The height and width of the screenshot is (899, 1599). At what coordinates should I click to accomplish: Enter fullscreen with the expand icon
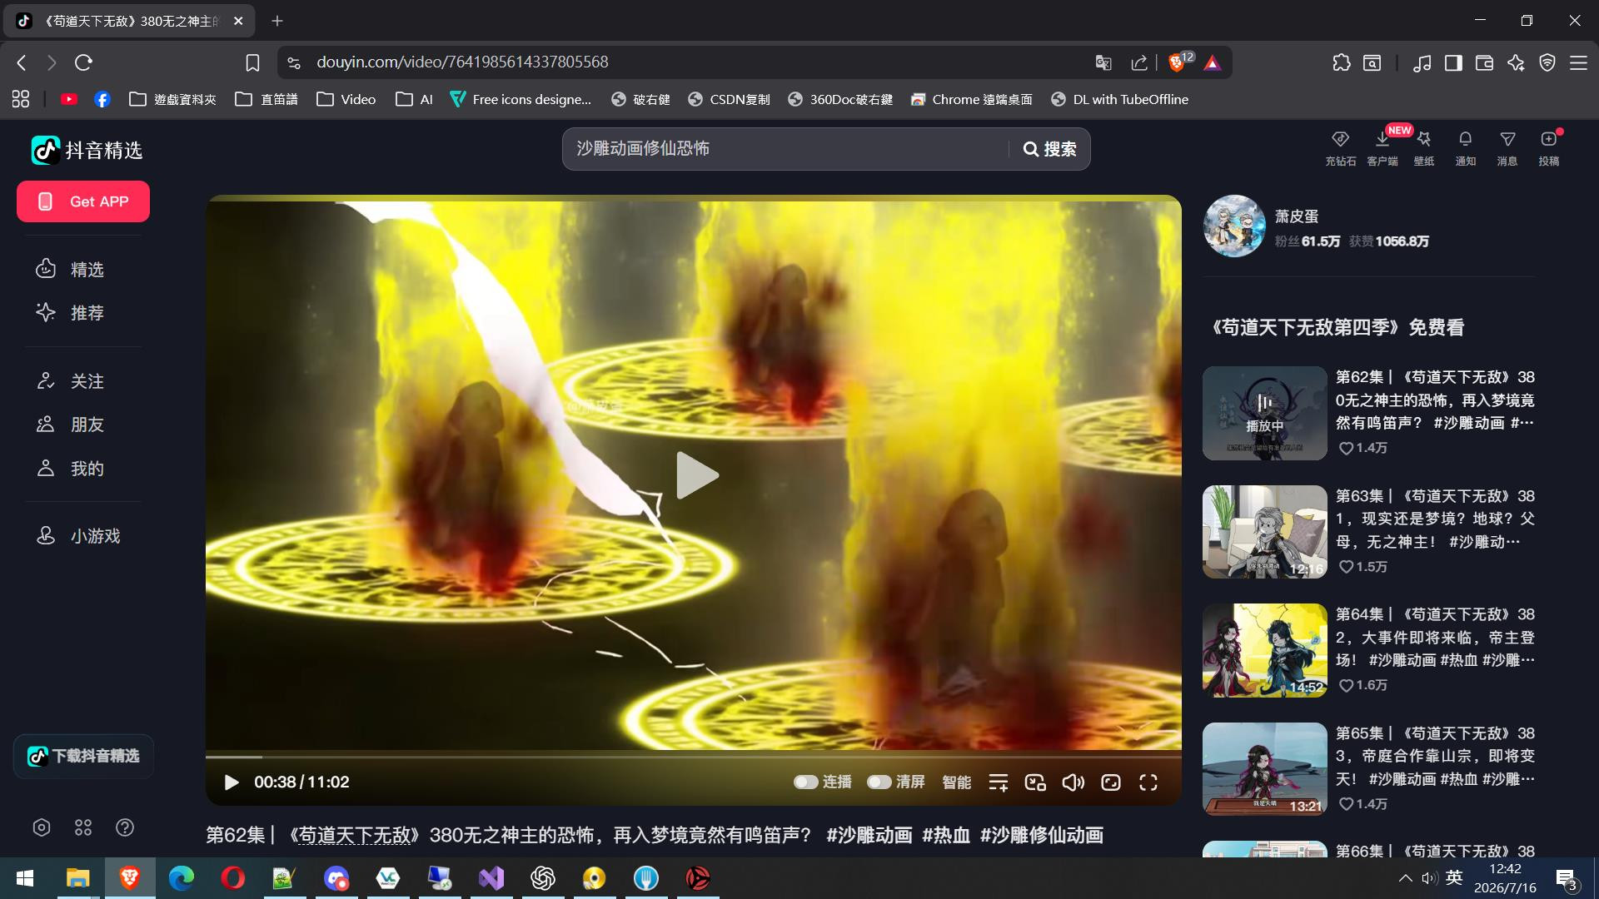tap(1148, 782)
